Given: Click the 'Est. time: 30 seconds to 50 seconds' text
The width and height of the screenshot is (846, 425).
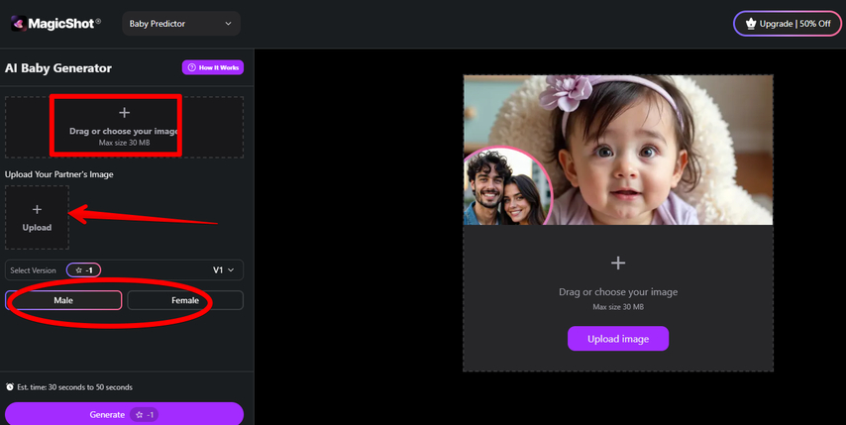Looking at the screenshot, I should coord(74,387).
